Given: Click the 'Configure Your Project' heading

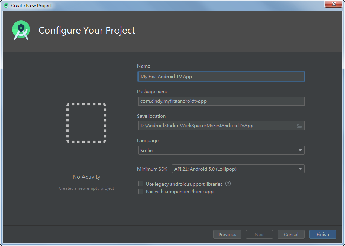Looking at the screenshot, I should [87, 31].
